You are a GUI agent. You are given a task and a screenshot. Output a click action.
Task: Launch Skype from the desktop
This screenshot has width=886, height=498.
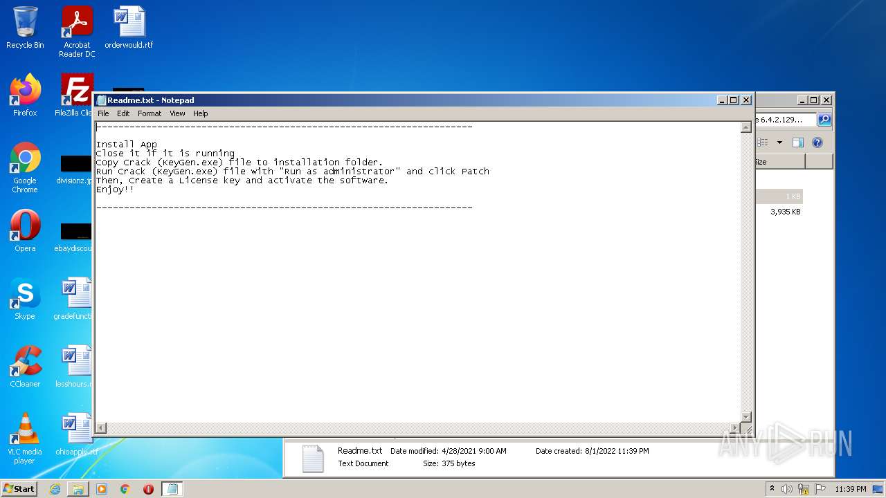(x=25, y=299)
